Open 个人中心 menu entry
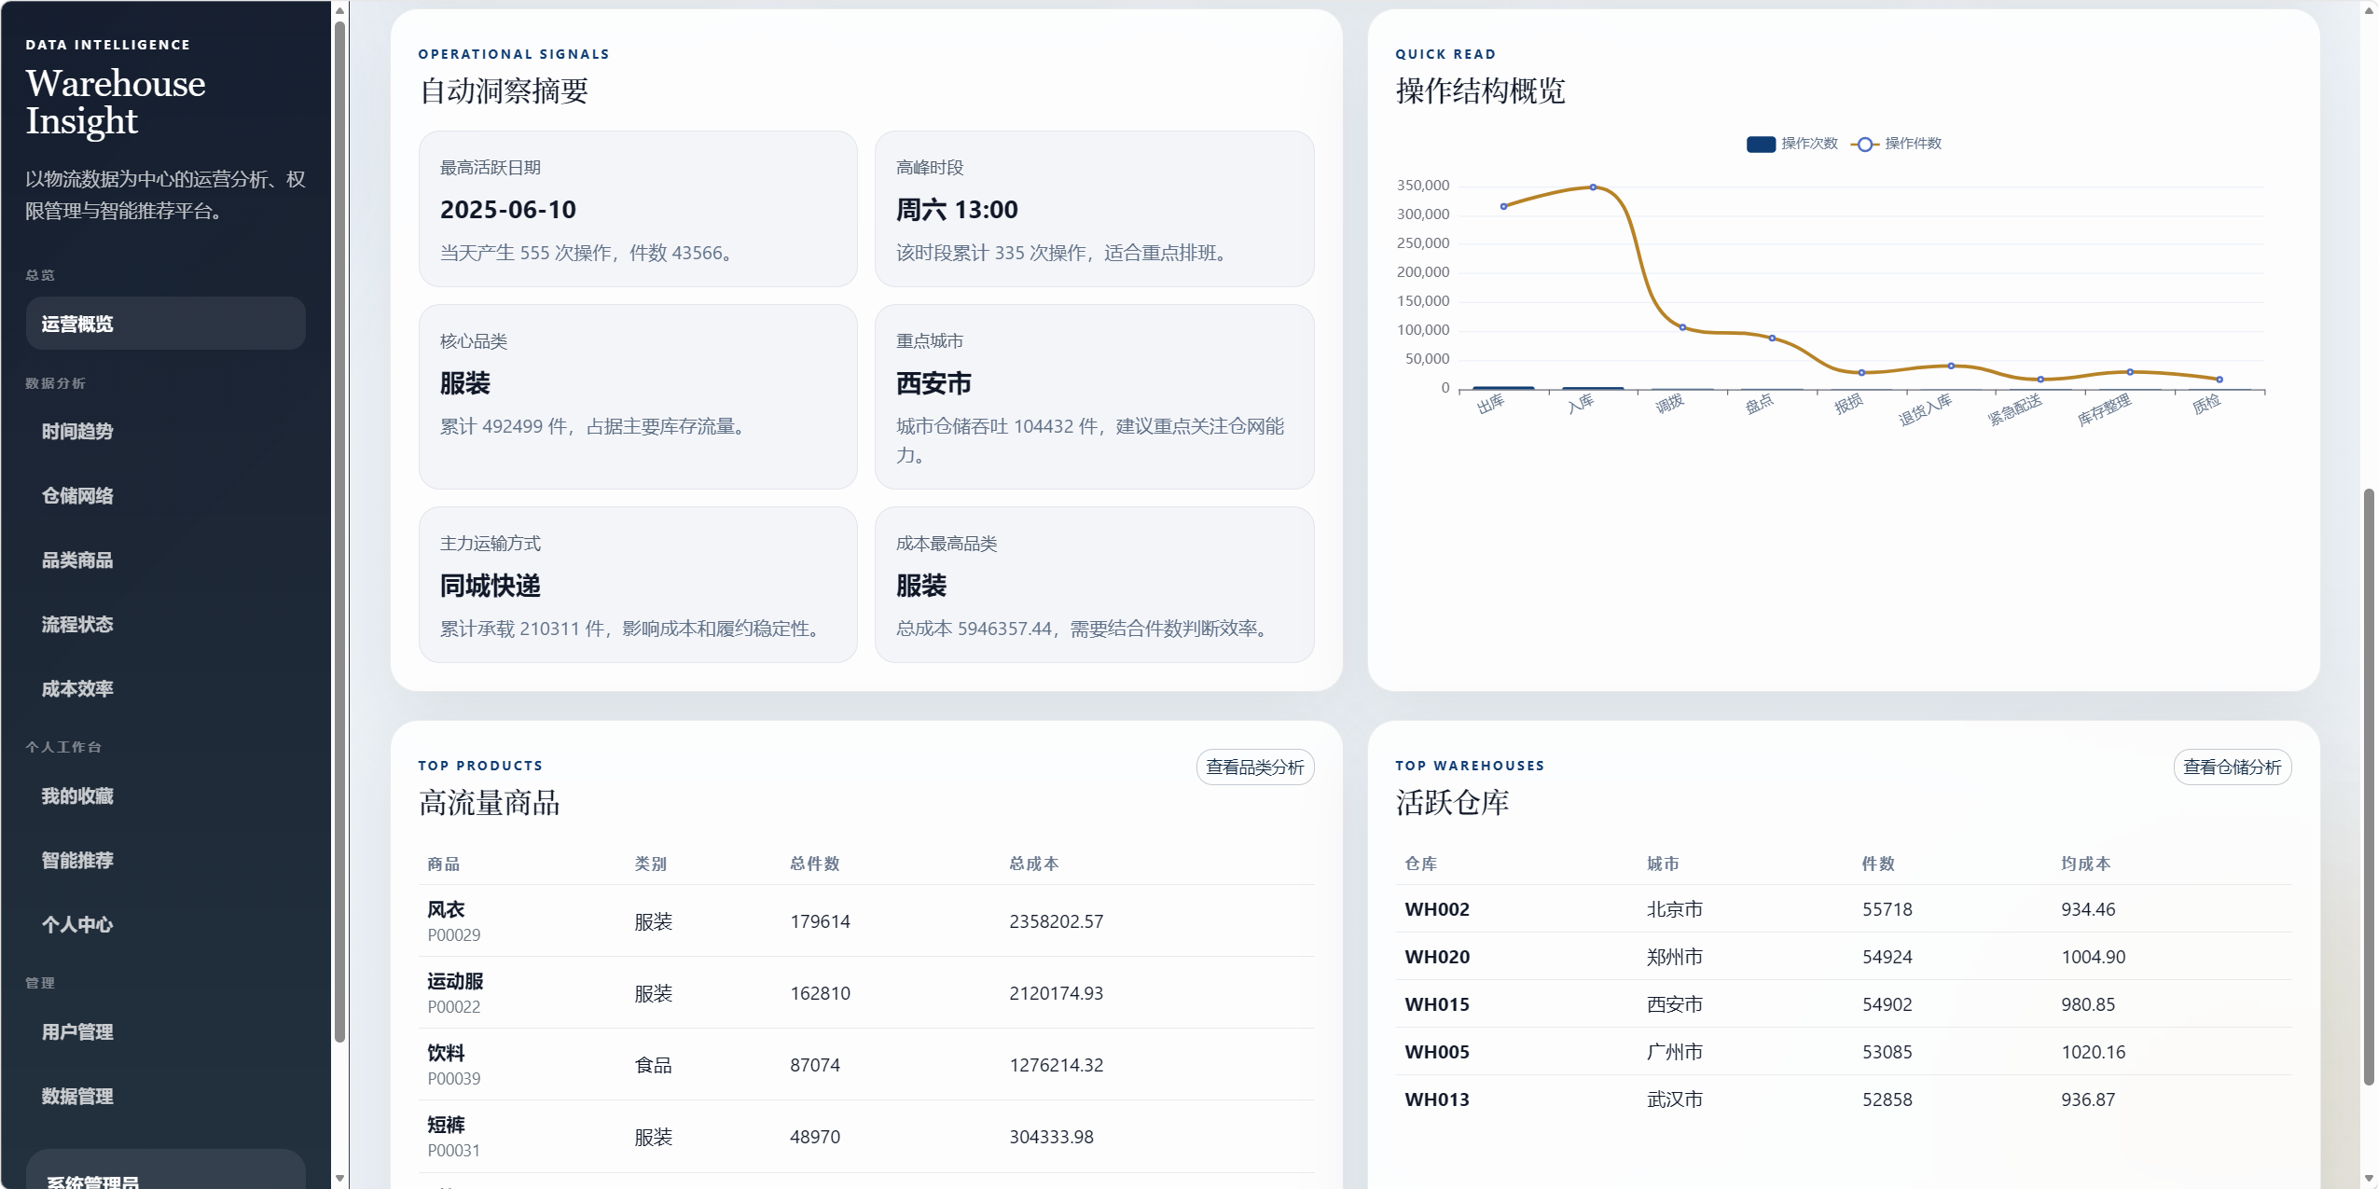This screenshot has width=2378, height=1189. (77, 924)
